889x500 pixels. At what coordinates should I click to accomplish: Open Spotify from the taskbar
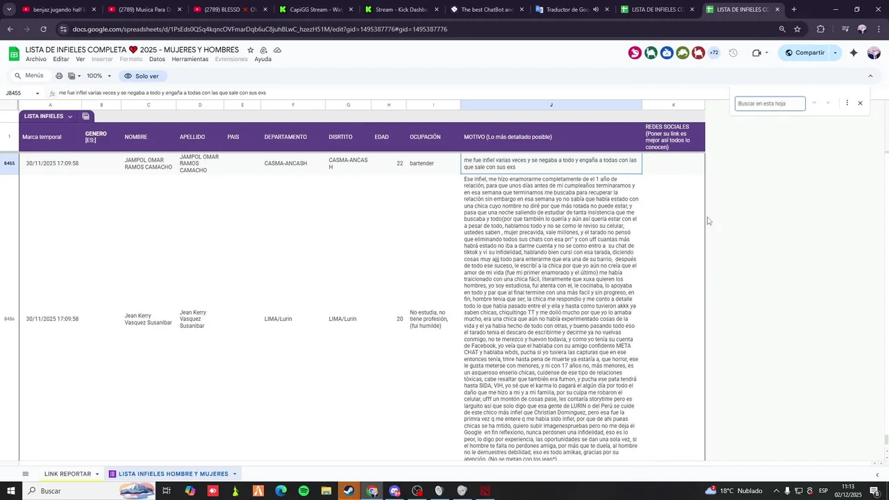coord(304,491)
